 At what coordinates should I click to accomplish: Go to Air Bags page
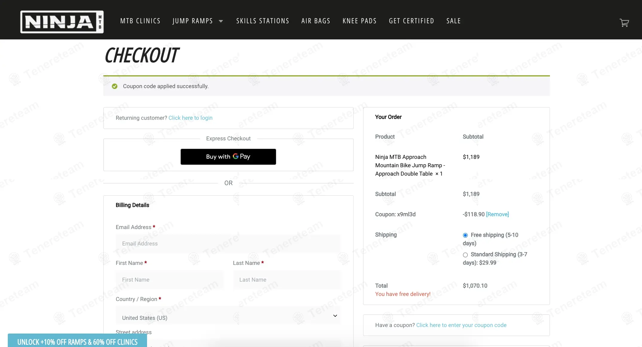(316, 21)
